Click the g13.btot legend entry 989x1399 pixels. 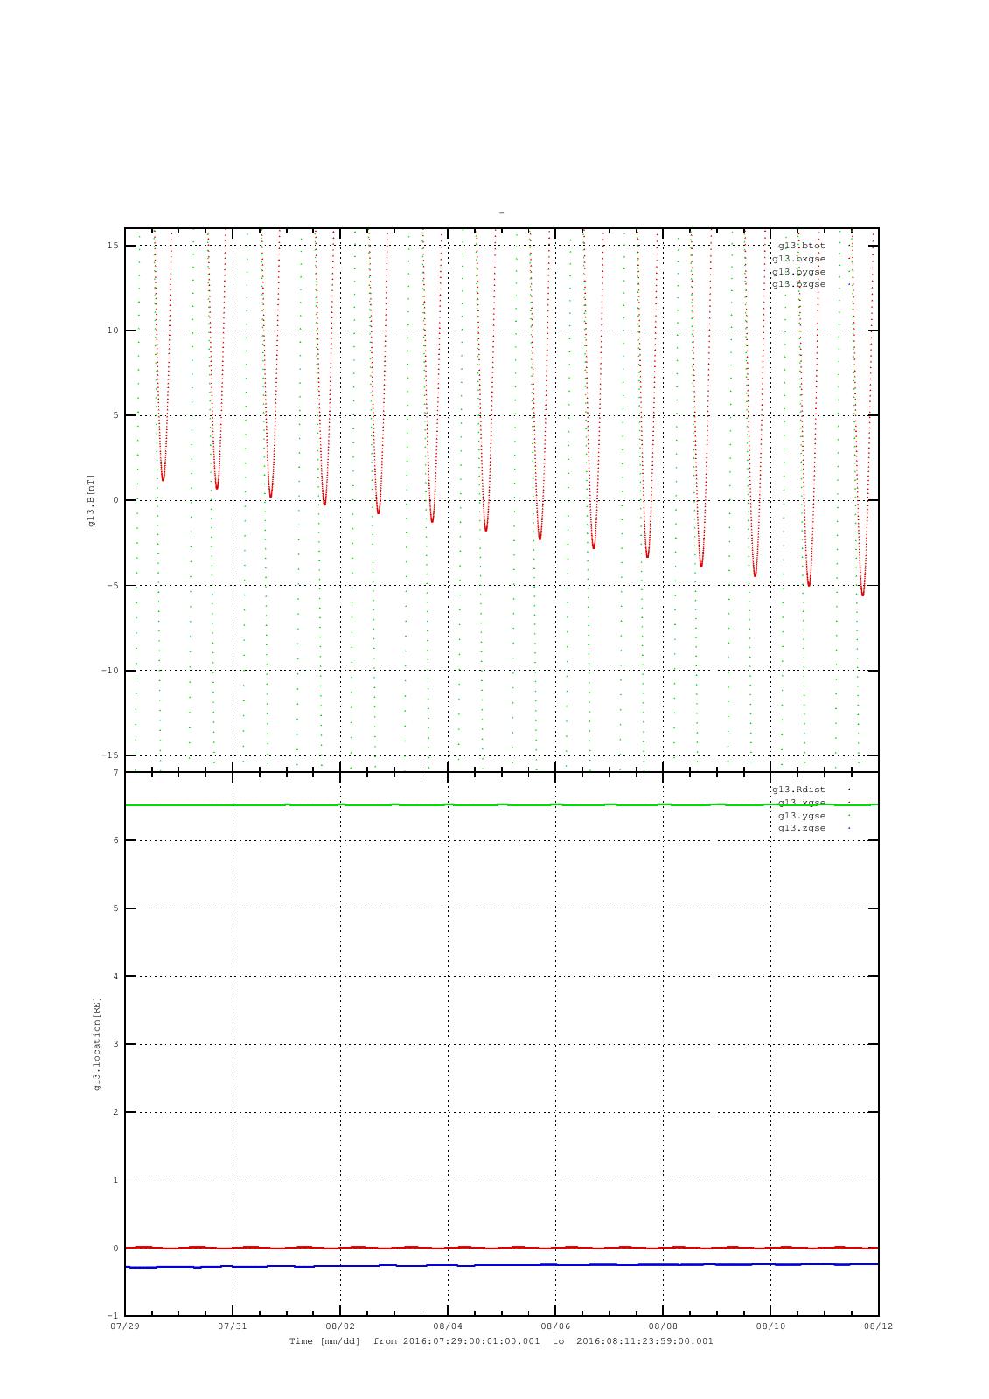click(x=802, y=246)
